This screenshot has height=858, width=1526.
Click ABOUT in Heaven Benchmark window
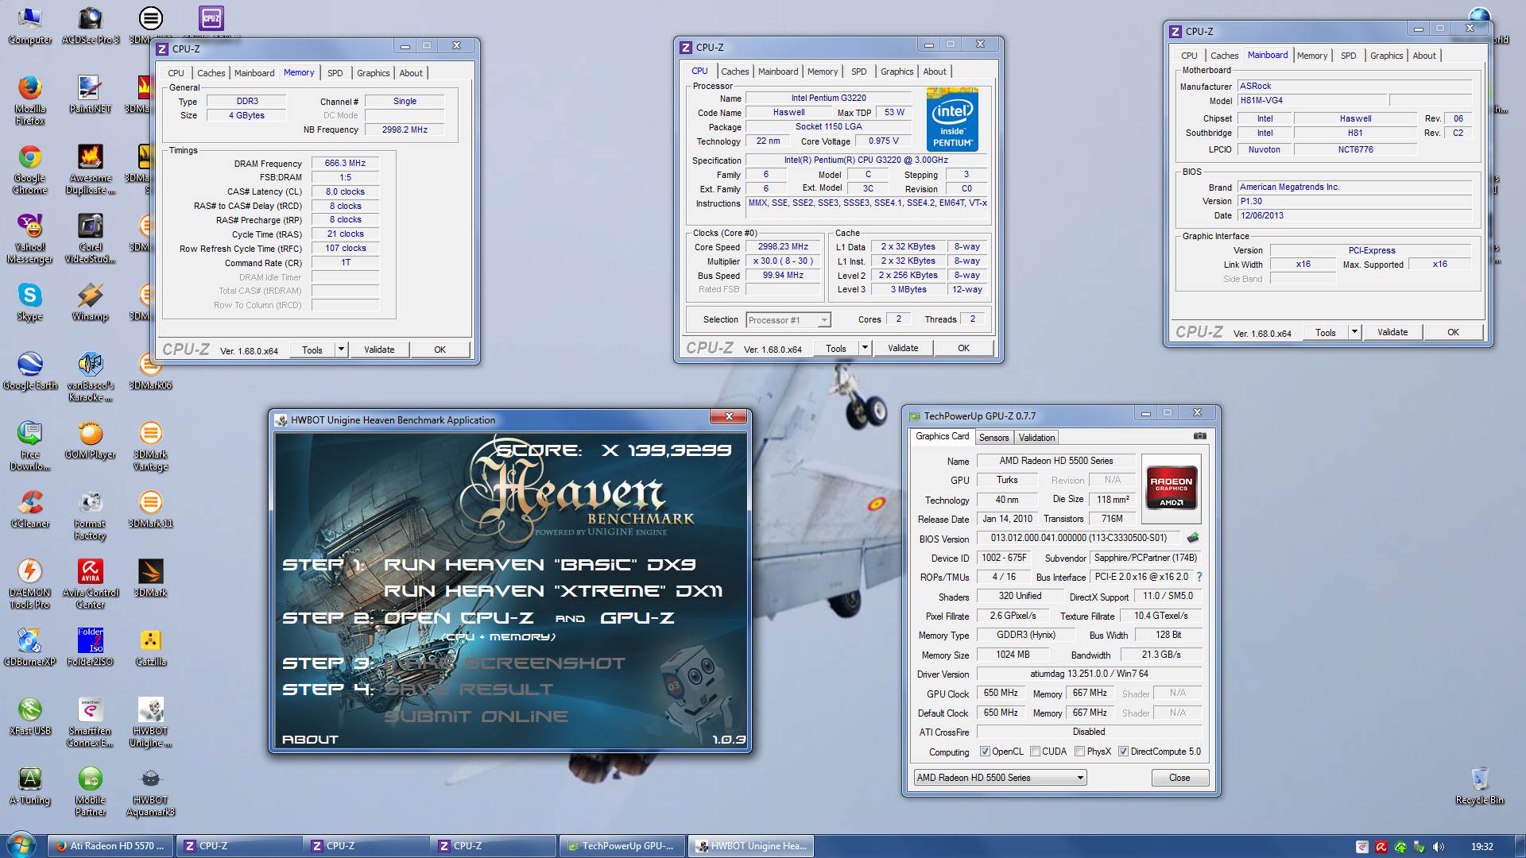[x=310, y=740]
